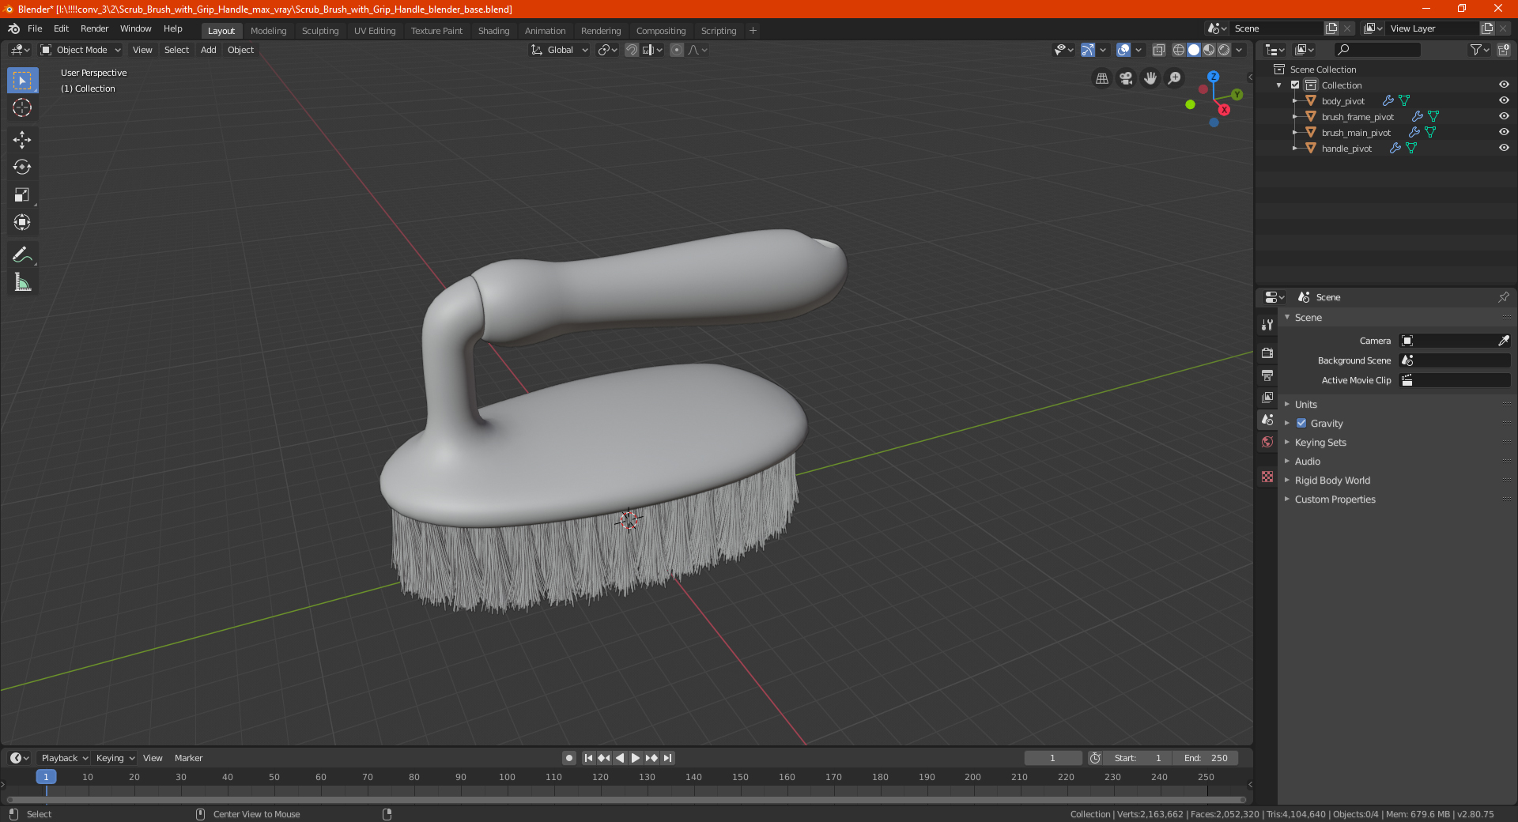Switch to the UV Editing workspace tab
The height and width of the screenshot is (822, 1518).
[375, 31]
